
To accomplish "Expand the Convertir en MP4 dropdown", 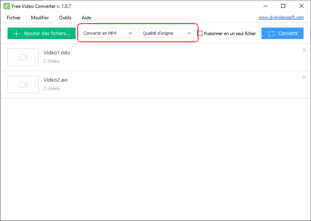I will (x=107, y=33).
